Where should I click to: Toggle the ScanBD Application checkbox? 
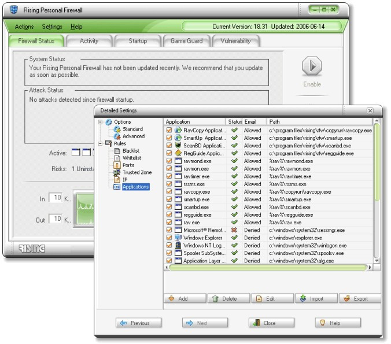point(169,146)
